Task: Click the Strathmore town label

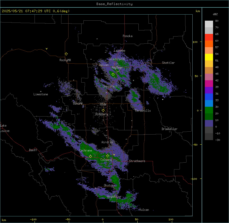Action: tap(137, 161)
